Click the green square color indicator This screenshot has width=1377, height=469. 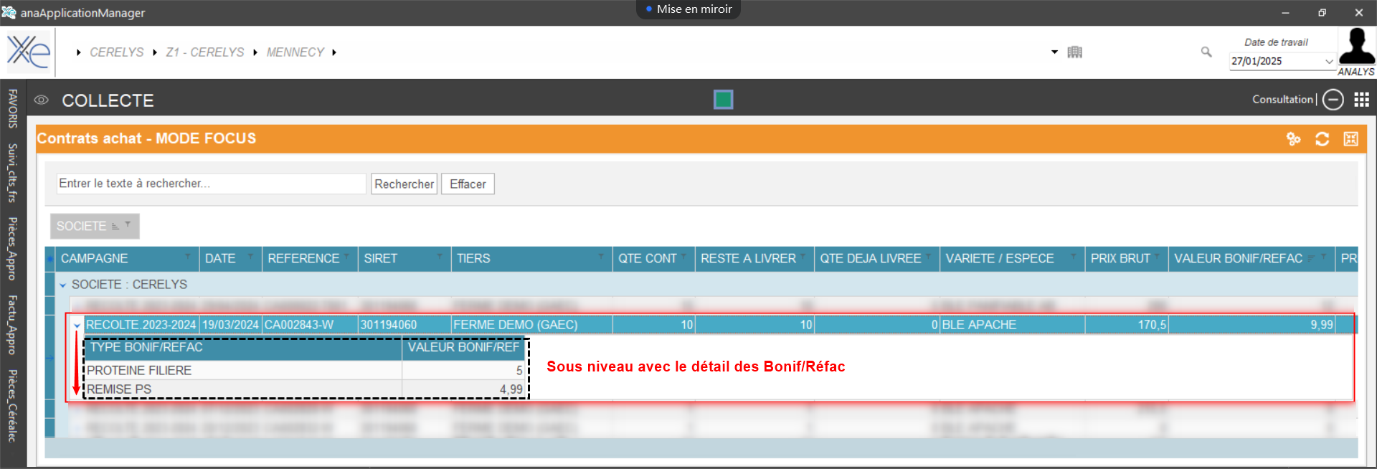[723, 100]
